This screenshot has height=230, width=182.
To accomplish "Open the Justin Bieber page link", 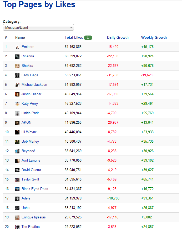I will pyautogui.click(x=31, y=94).
